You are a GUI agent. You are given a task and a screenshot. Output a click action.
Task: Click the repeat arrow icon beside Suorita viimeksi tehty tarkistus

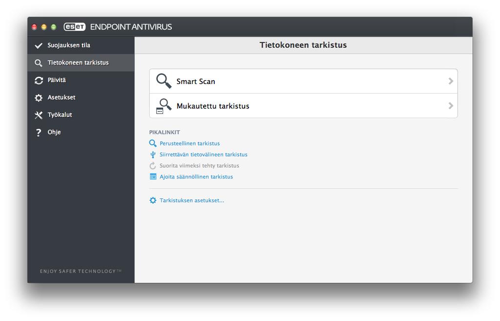point(153,166)
